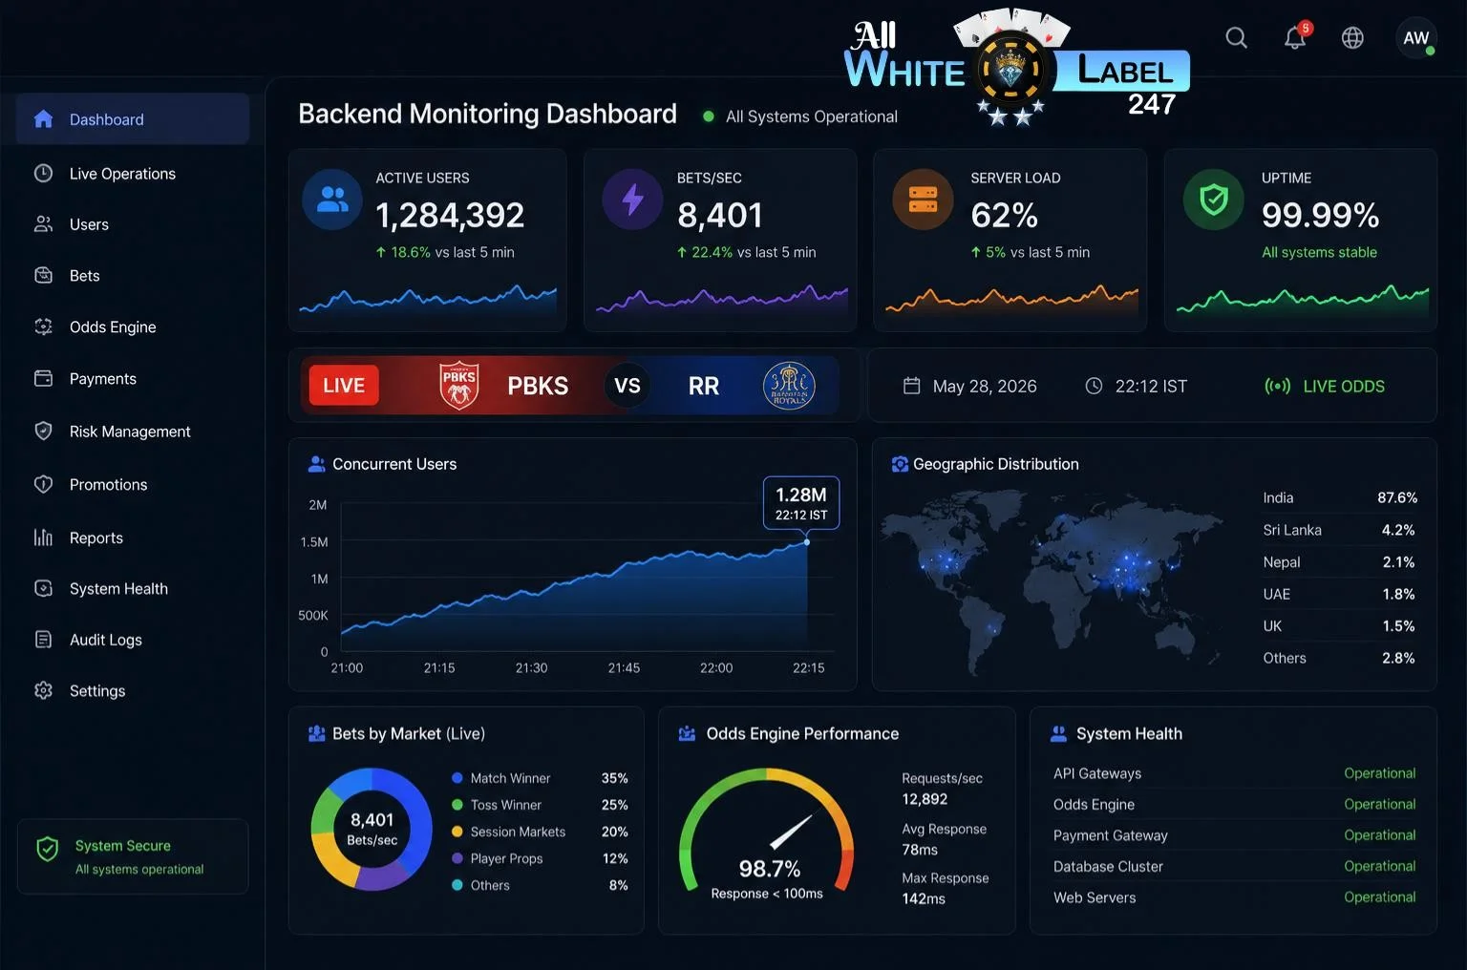This screenshot has height=970, width=1467.
Task: Open the globe language selector
Action: [x=1352, y=38]
